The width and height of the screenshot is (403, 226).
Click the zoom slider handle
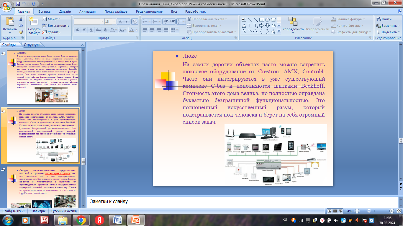pos(369,211)
